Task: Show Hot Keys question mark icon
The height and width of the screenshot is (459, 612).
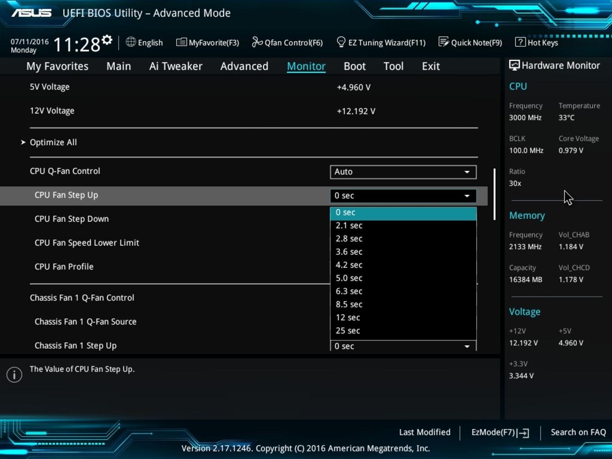Action: tap(520, 42)
